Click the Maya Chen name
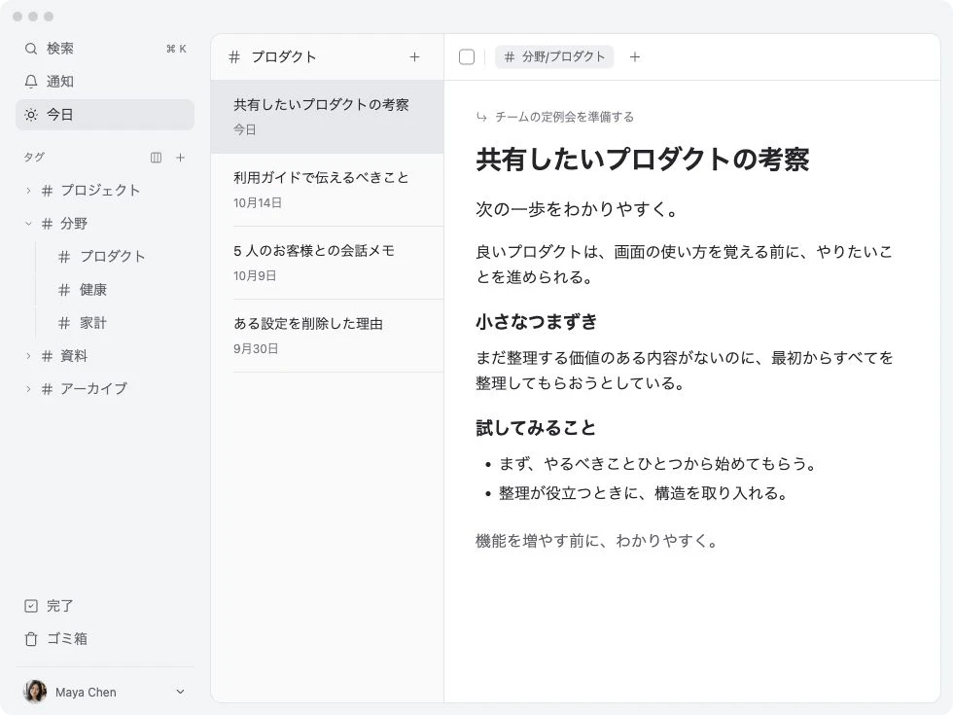Image resolution: width=953 pixels, height=715 pixels. point(86,692)
